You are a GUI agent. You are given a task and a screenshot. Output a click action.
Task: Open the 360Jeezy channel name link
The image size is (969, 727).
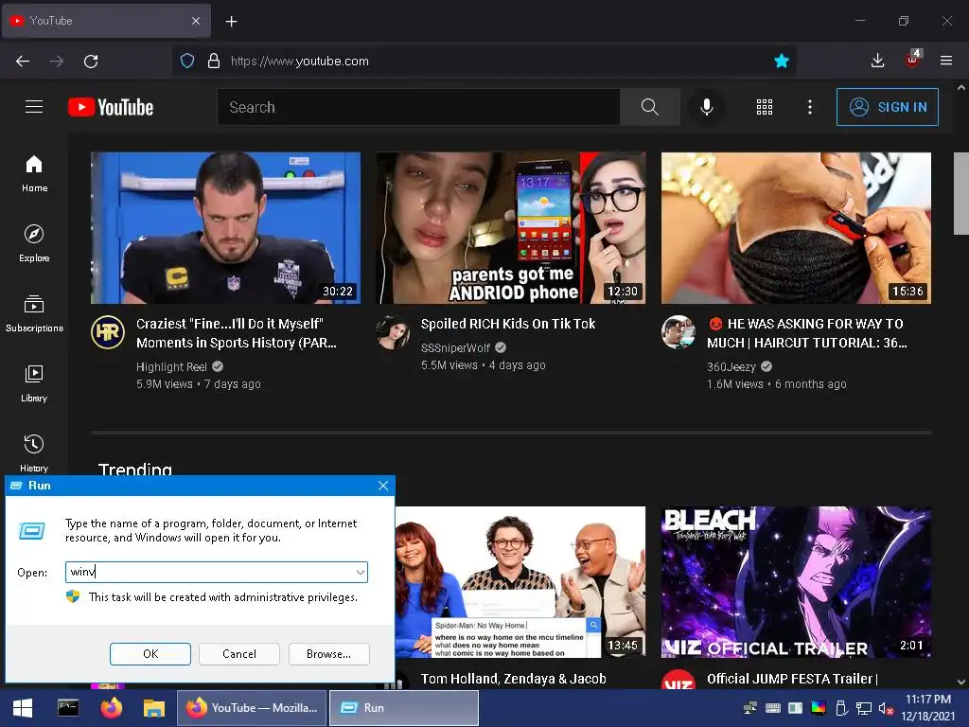[x=731, y=366]
